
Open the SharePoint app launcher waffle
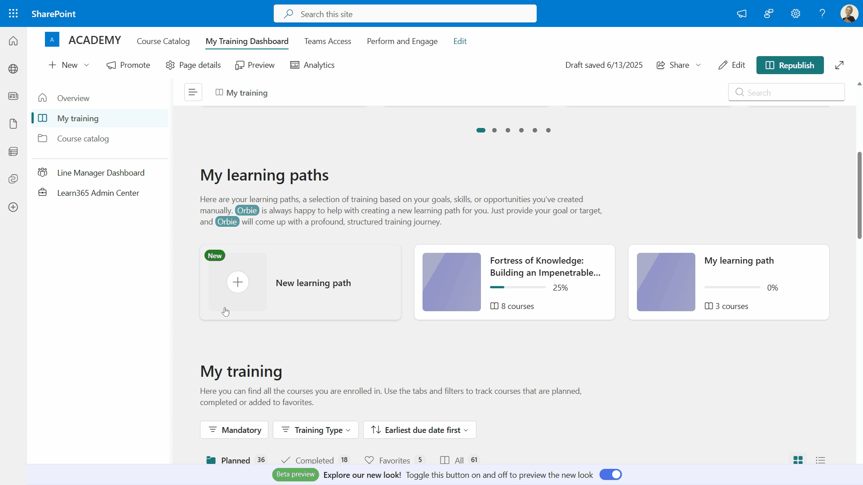coord(13,13)
